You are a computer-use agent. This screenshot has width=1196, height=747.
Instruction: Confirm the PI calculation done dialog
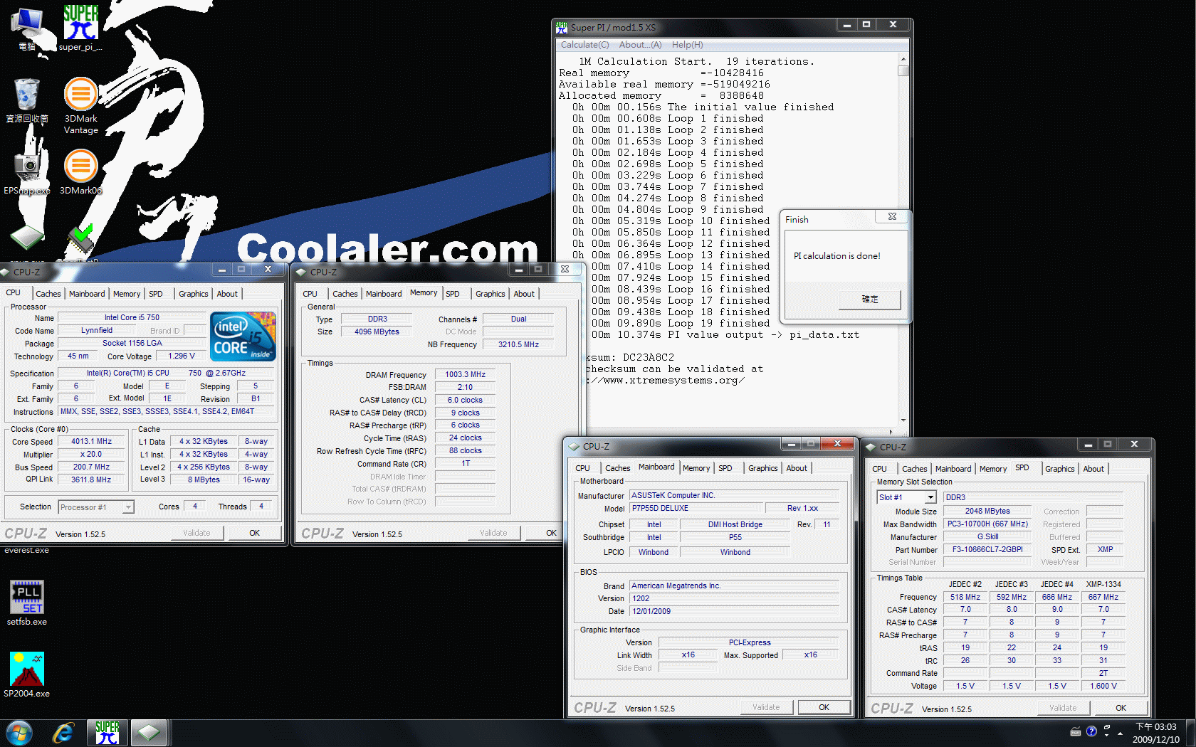(870, 300)
